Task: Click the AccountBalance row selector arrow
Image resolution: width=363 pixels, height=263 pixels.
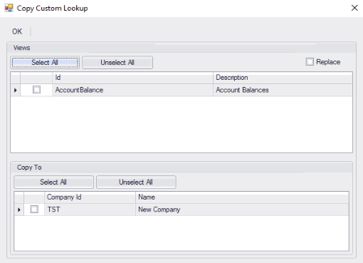Action: click(x=16, y=90)
